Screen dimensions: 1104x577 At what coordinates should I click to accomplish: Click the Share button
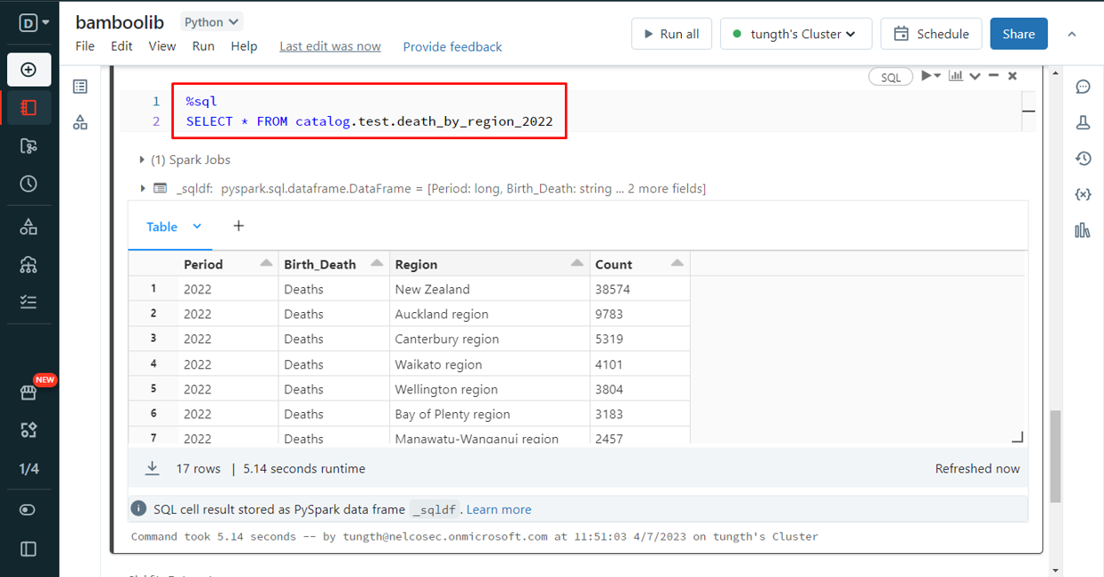(x=1018, y=34)
